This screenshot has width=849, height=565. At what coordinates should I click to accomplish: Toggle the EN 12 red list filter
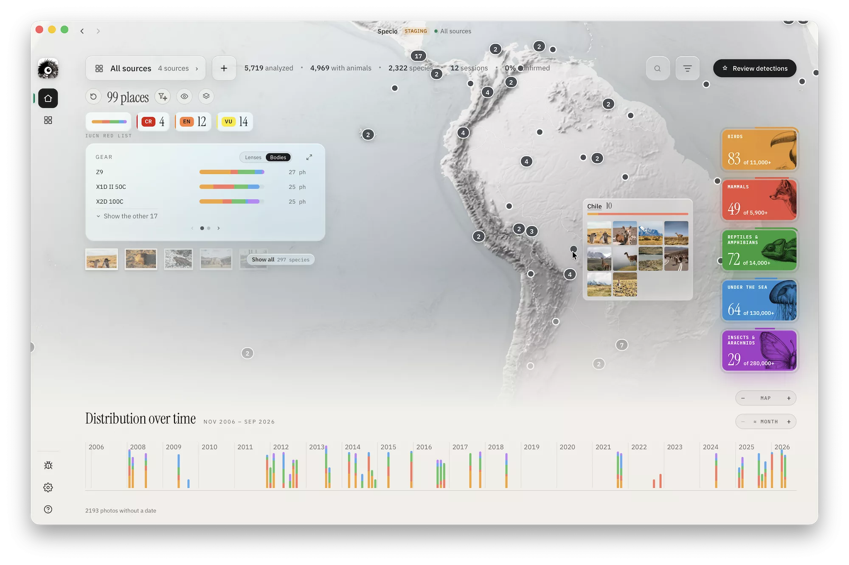coord(193,122)
